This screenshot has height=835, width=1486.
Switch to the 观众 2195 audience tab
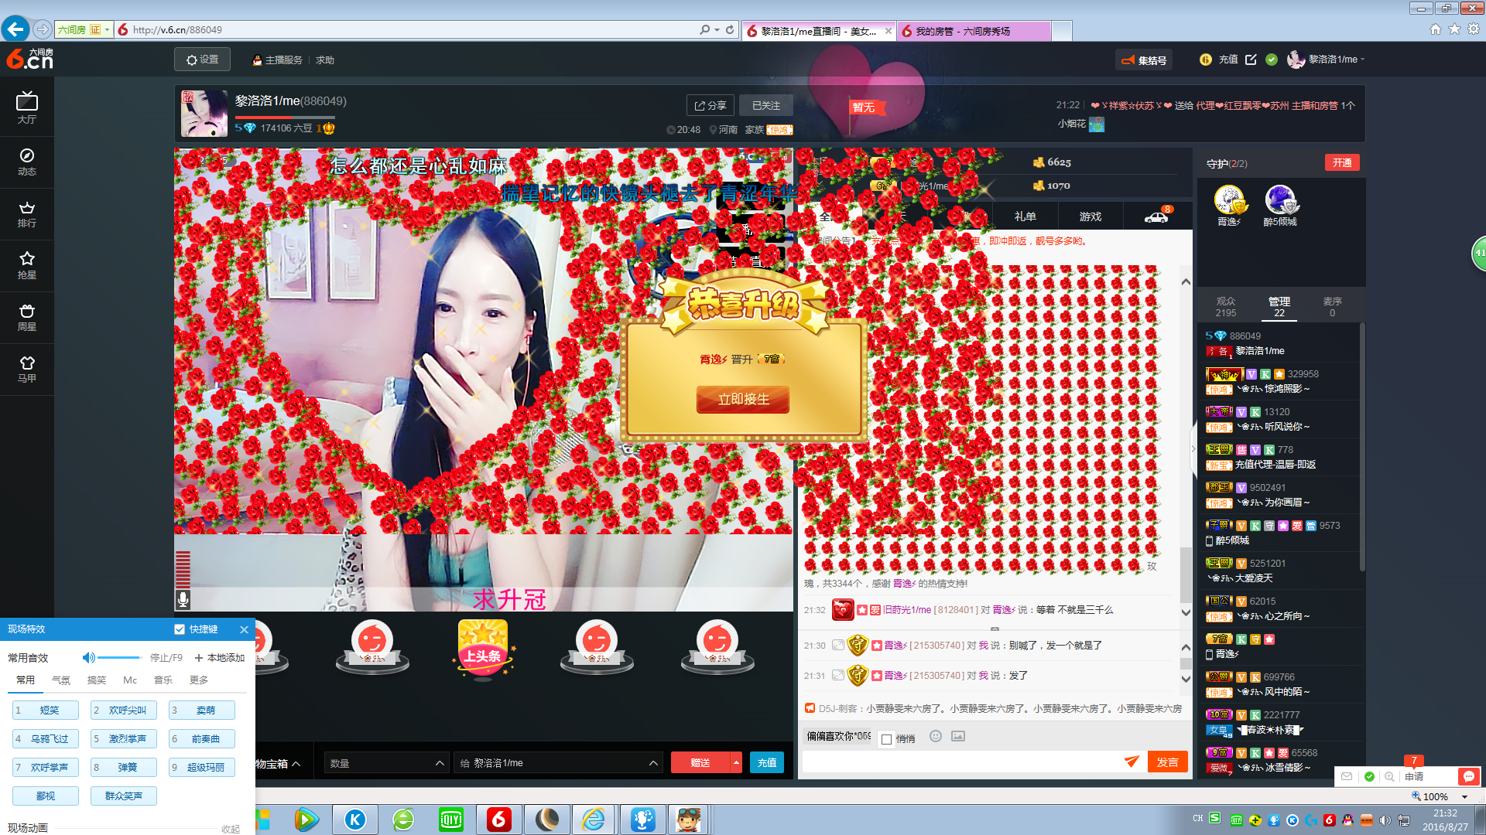point(1226,307)
